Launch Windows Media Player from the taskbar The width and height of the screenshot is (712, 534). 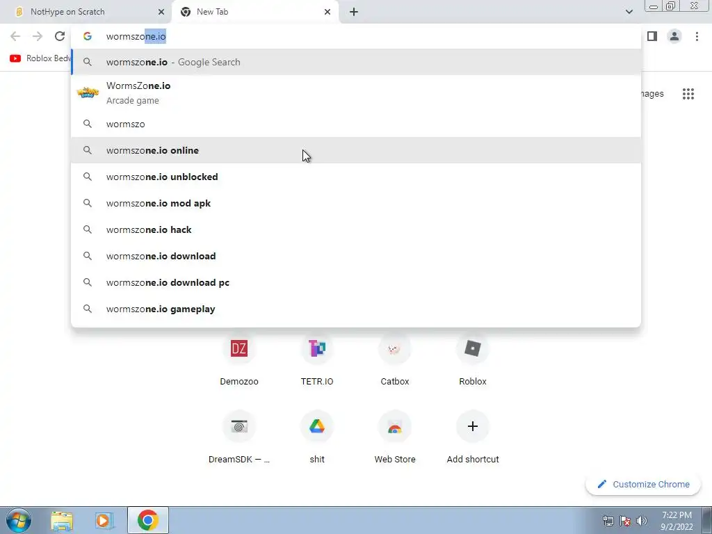[x=104, y=520]
